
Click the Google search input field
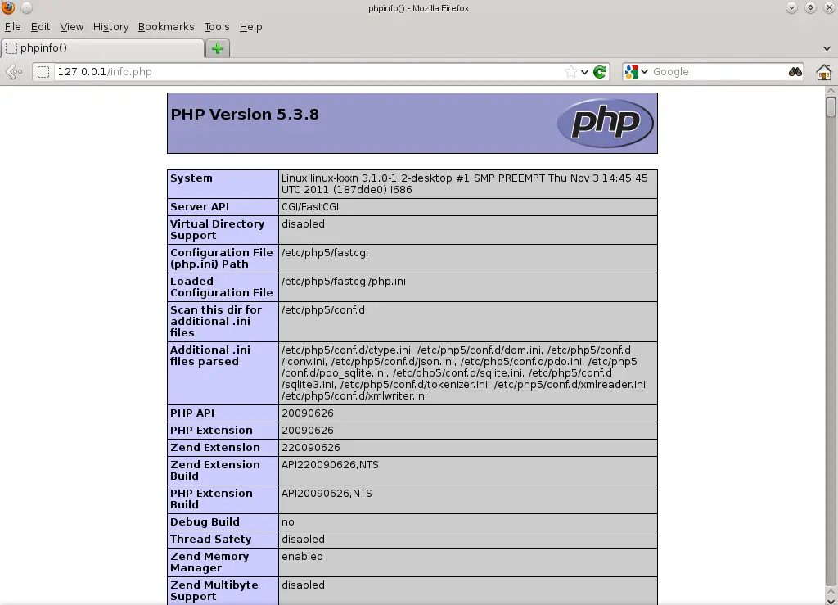point(719,71)
